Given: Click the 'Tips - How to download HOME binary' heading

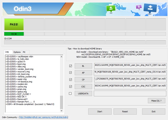Looking at the screenshot, I should (85, 49).
